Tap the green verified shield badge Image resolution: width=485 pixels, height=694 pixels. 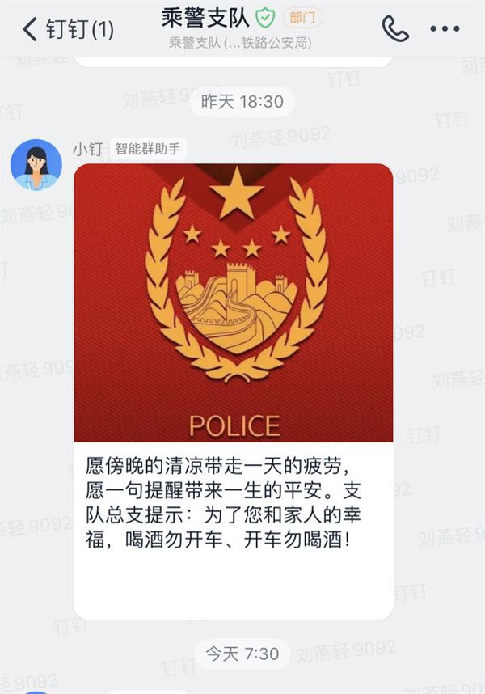point(265,18)
